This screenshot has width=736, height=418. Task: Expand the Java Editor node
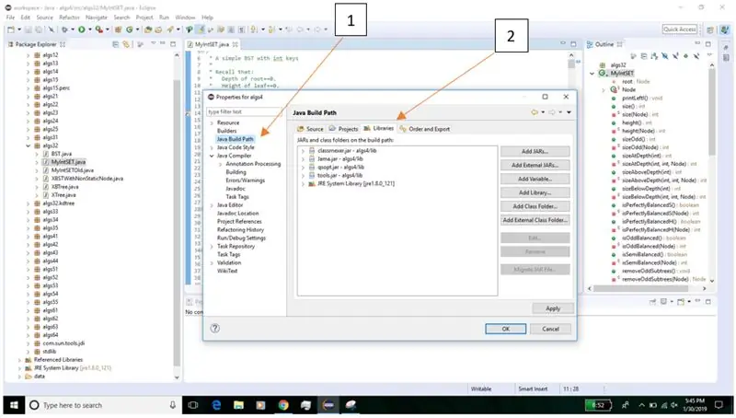[212, 205]
